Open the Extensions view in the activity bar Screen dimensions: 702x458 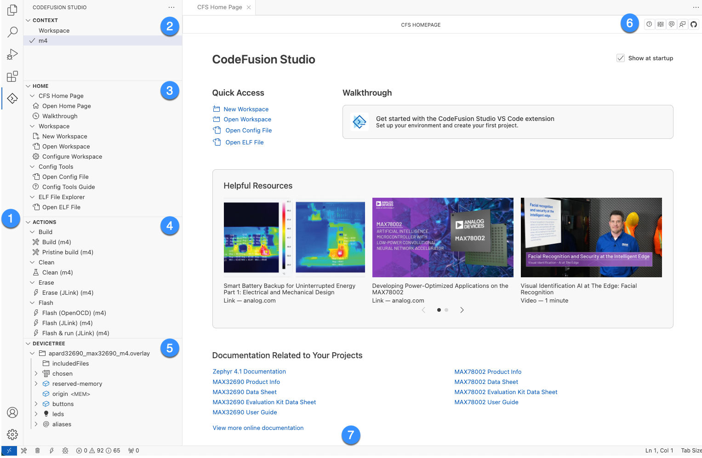tap(12, 76)
